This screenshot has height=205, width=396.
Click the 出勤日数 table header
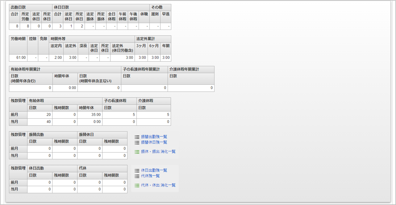click(31, 7)
